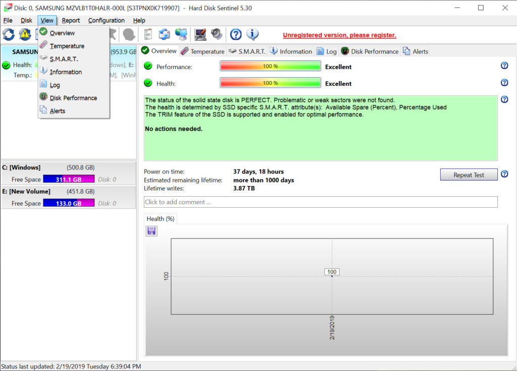Click the report document toolbar icon
517x371 pixels.
148,34
